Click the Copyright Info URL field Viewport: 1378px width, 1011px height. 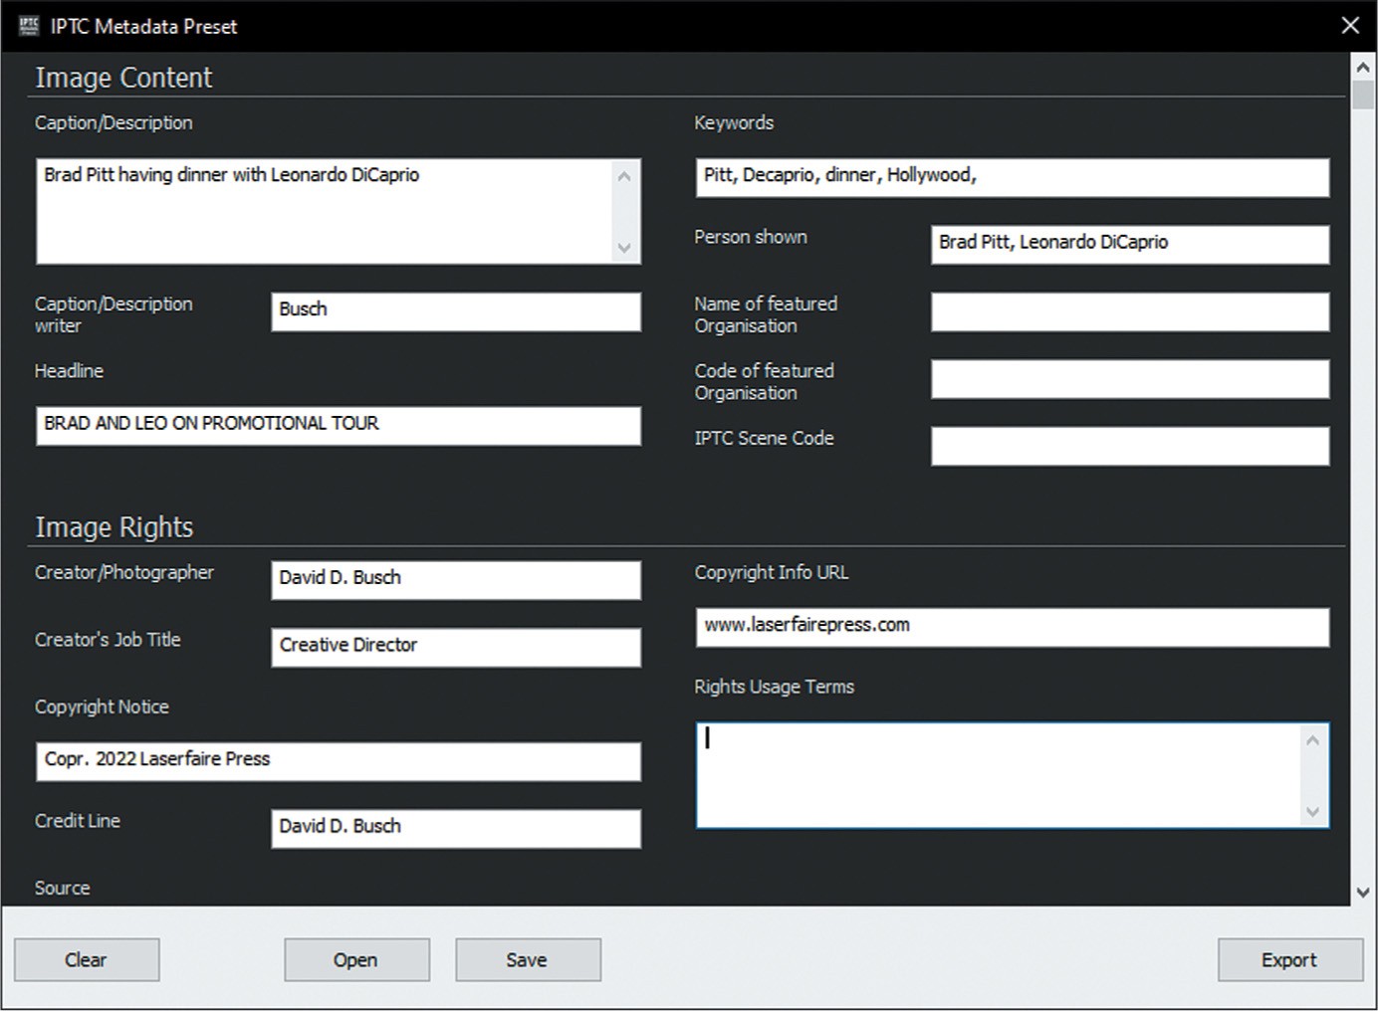[1012, 627]
